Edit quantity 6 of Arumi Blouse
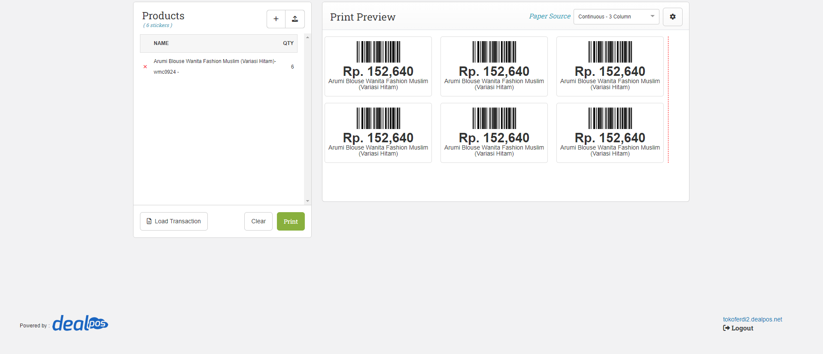 [292, 67]
